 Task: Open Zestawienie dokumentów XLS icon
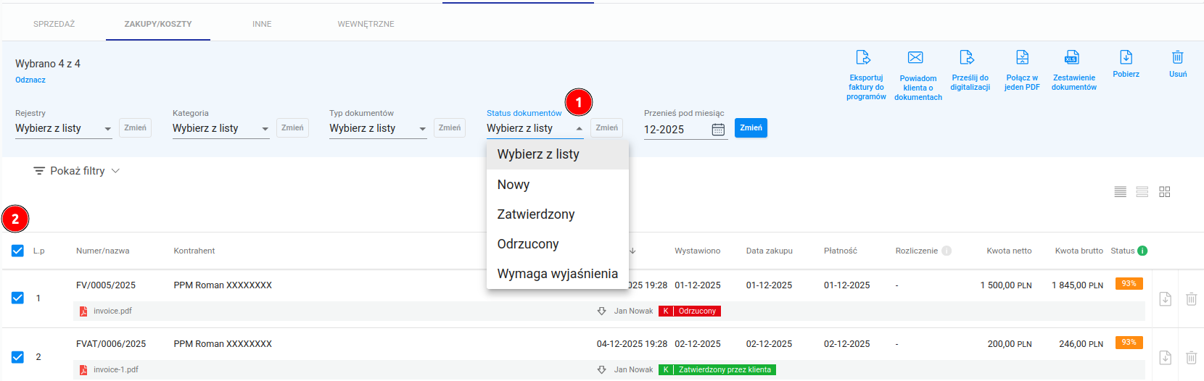tap(1072, 58)
